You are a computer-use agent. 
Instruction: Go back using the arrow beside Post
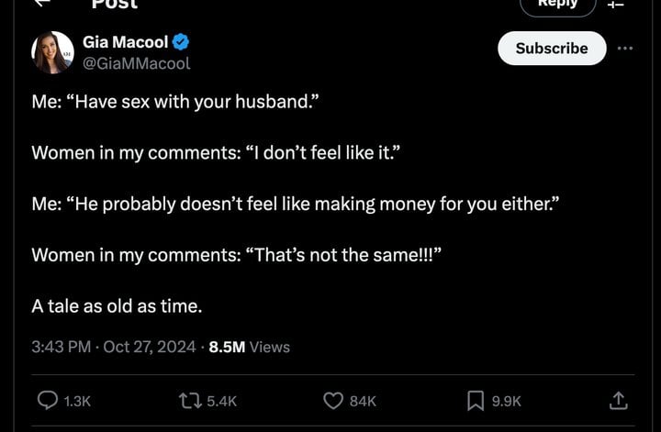pyautogui.click(x=42, y=3)
